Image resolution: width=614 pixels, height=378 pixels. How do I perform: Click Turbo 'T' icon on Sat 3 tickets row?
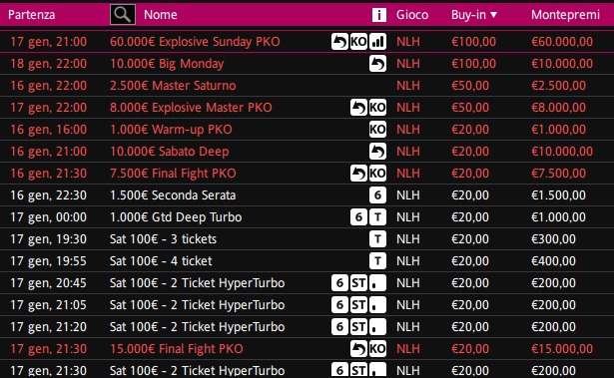377,238
